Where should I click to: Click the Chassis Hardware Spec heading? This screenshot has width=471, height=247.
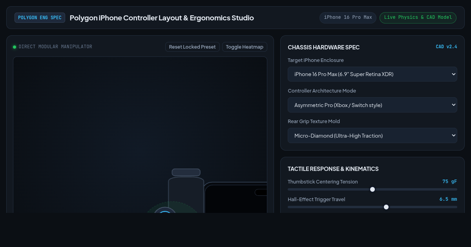323,47
